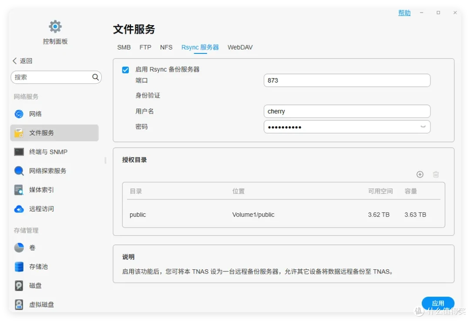
Task: Maximize the control panel window
Action: coord(438,13)
